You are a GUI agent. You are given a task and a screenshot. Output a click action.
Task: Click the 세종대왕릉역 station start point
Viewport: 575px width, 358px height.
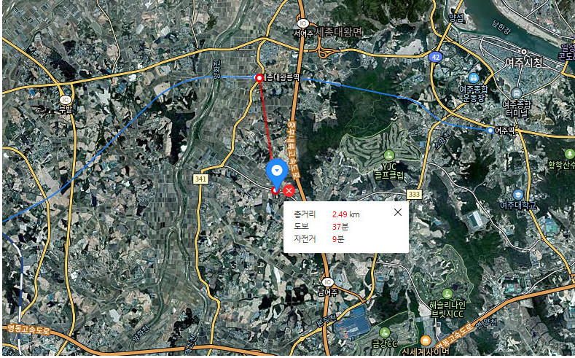tap(259, 77)
